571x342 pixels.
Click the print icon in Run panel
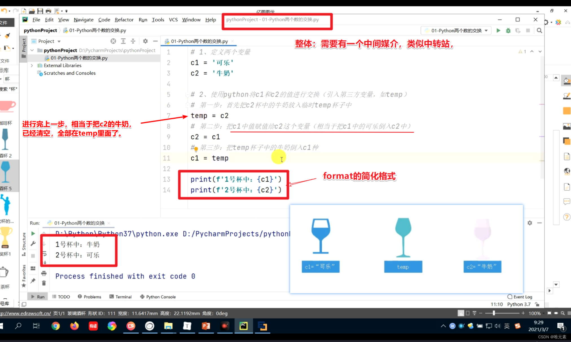pyautogui.click(x=44, y=273)
